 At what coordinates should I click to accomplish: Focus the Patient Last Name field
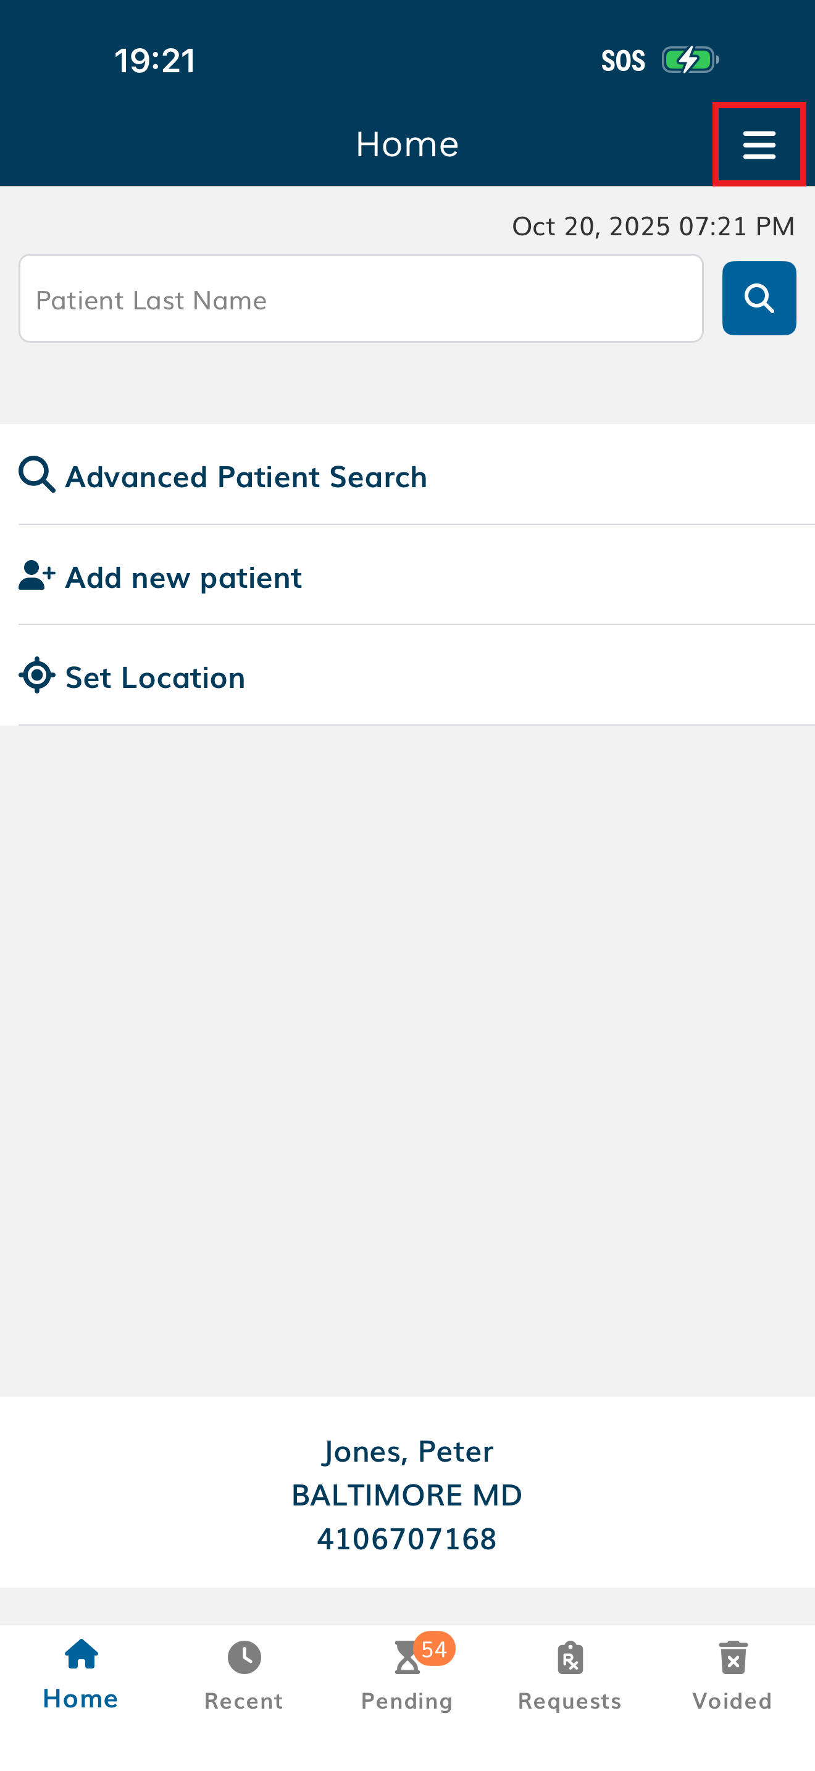tap(361, 298)
